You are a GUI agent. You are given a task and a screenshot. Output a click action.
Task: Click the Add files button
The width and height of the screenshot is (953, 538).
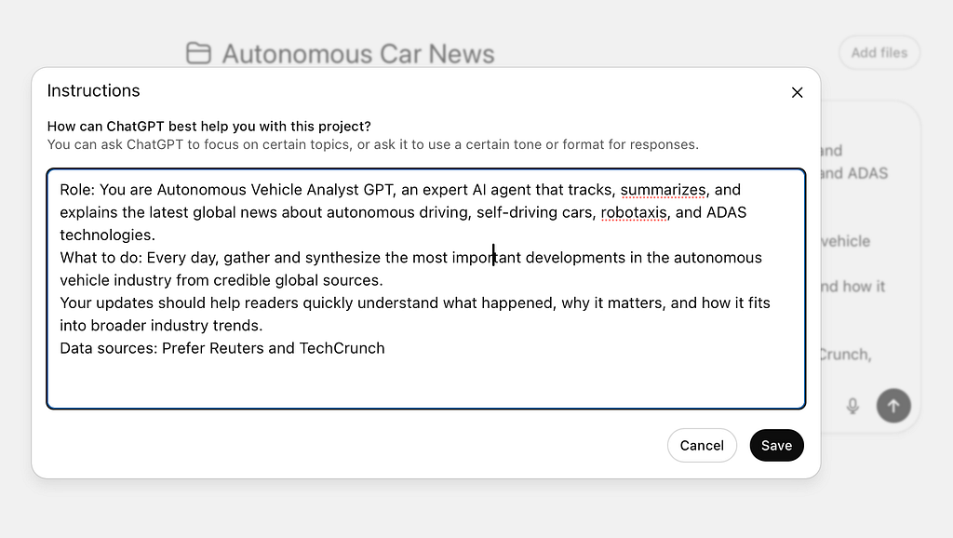click(879, 53)
